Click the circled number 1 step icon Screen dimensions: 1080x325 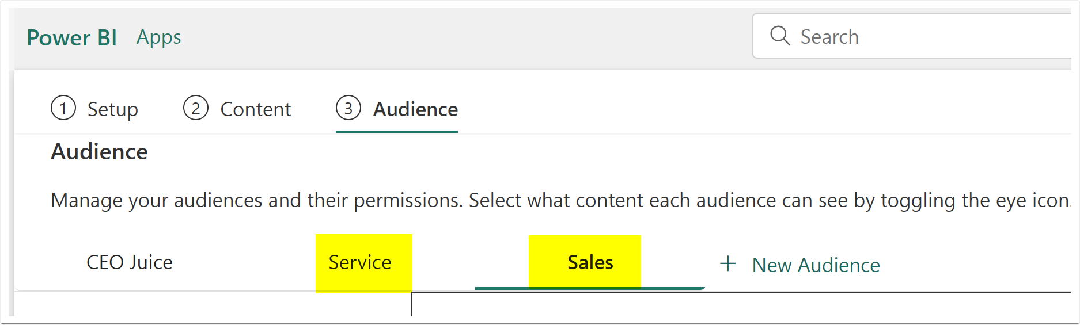[63, 108]
